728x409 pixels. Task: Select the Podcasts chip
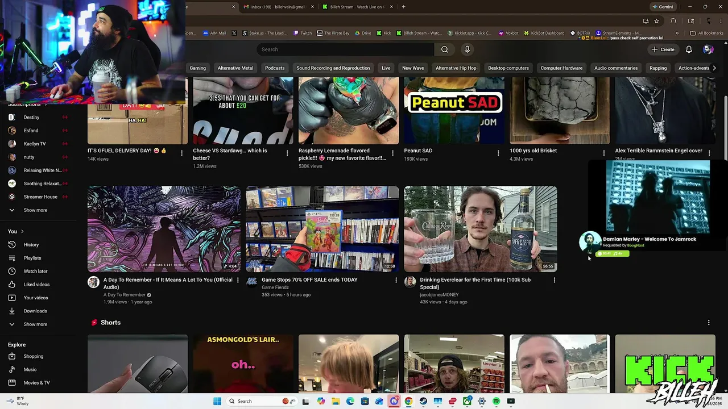[275, 68]
